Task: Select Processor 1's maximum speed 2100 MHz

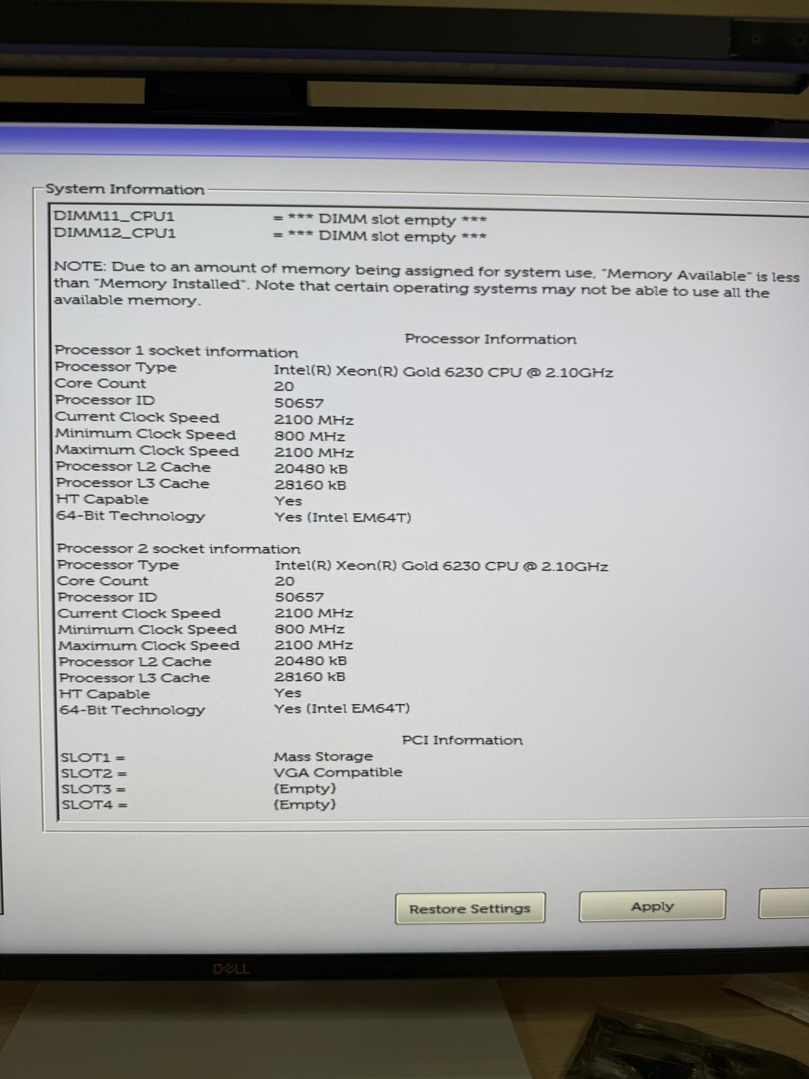Action: tap(314, 452)
